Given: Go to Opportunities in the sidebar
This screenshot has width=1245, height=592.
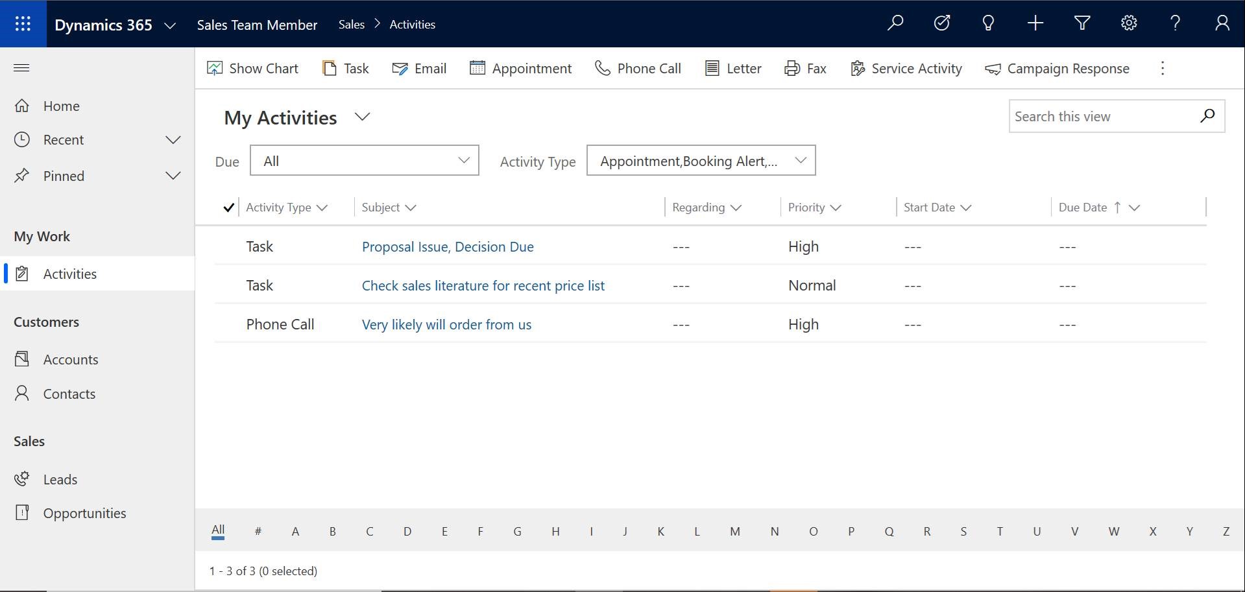Looking at the screenshot, I should click(84, 514).
